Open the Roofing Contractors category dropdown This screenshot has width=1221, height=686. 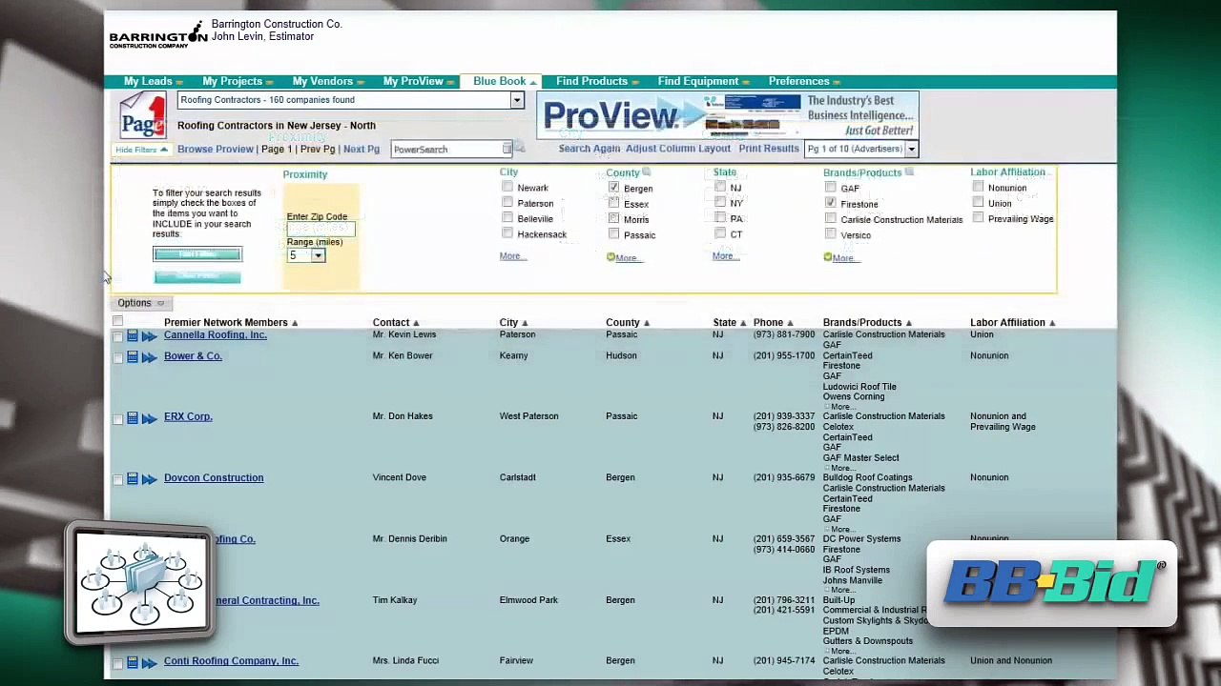516,100
